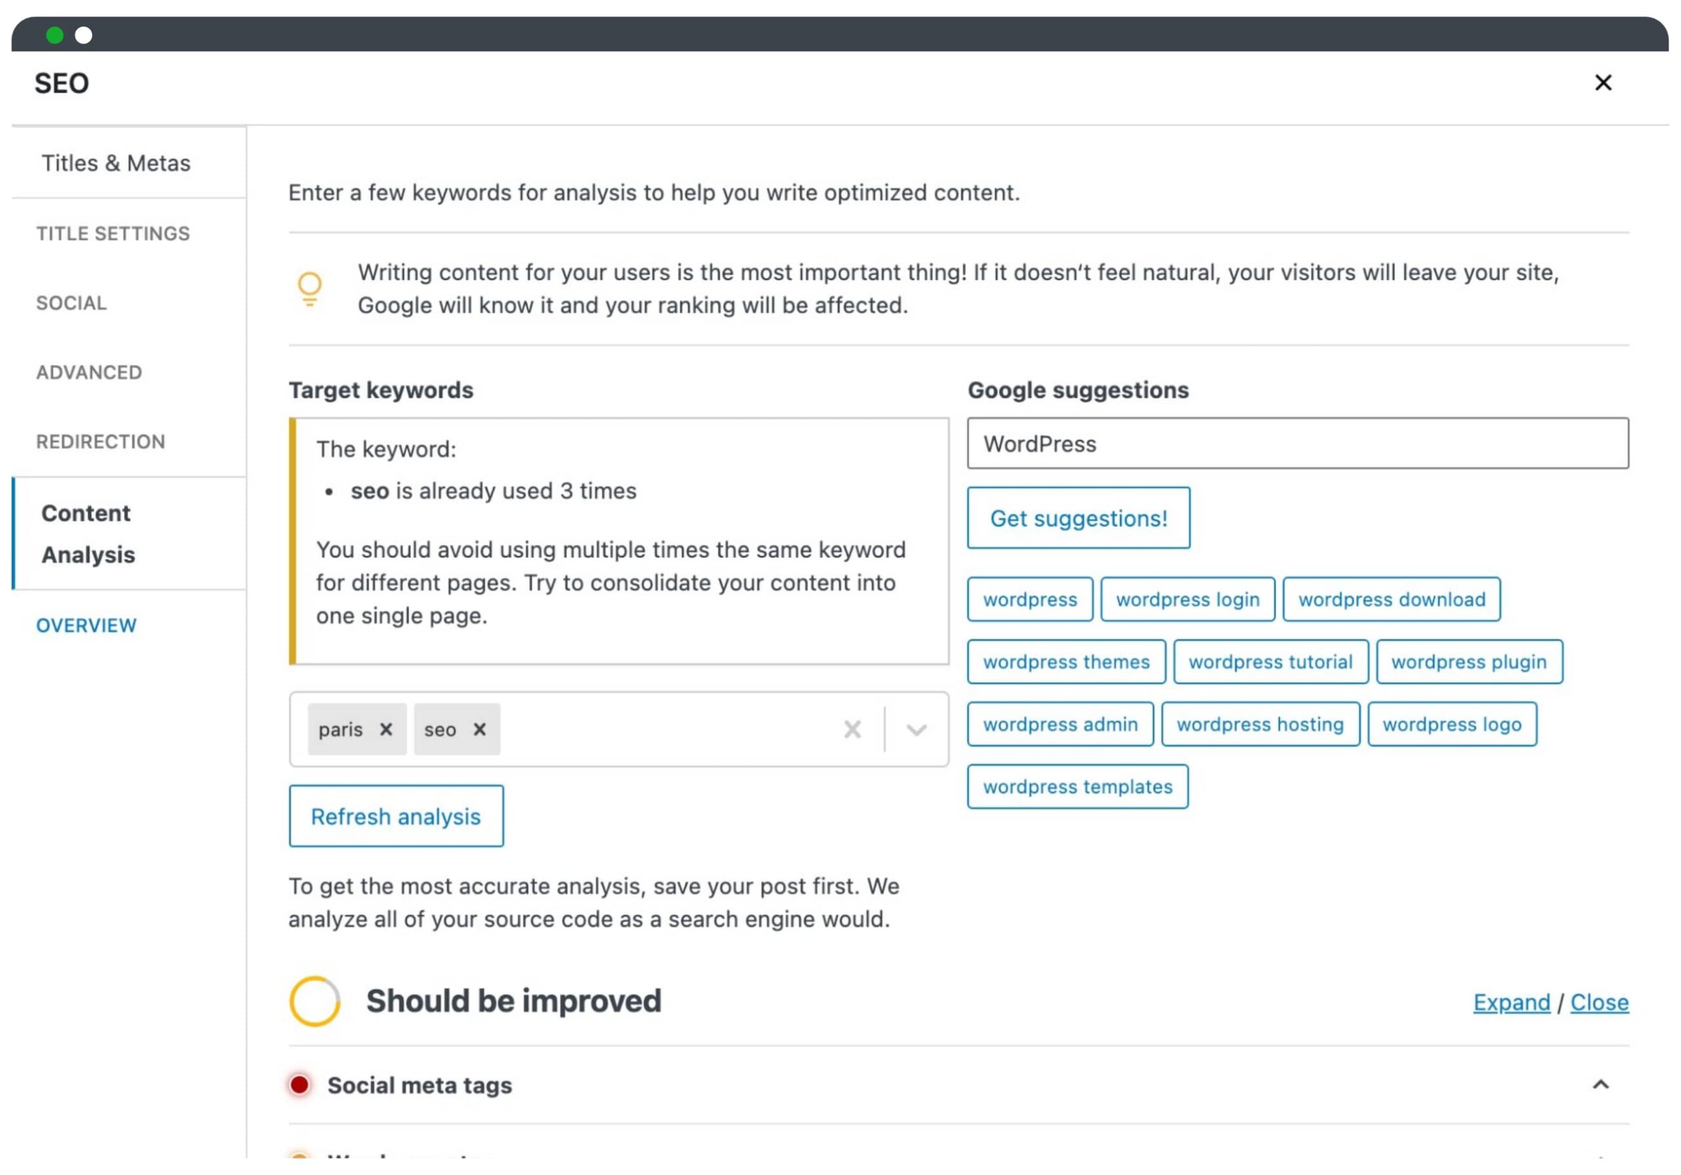
Task: Click the lightbulb tip icon
Action: [x=310, y=288]
